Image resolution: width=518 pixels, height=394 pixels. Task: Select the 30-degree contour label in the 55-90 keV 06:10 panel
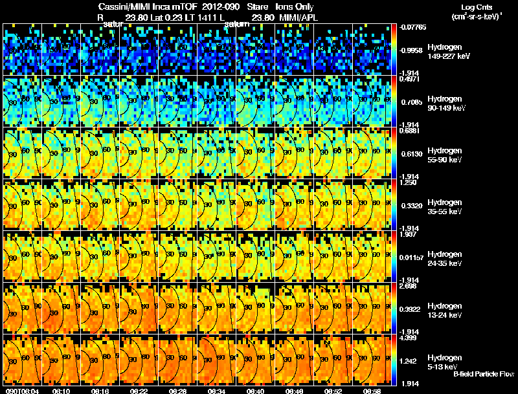click(54, 153)
